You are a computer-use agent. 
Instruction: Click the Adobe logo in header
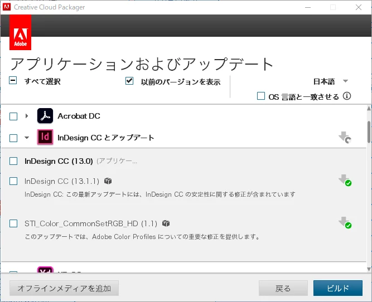(21, 32)
